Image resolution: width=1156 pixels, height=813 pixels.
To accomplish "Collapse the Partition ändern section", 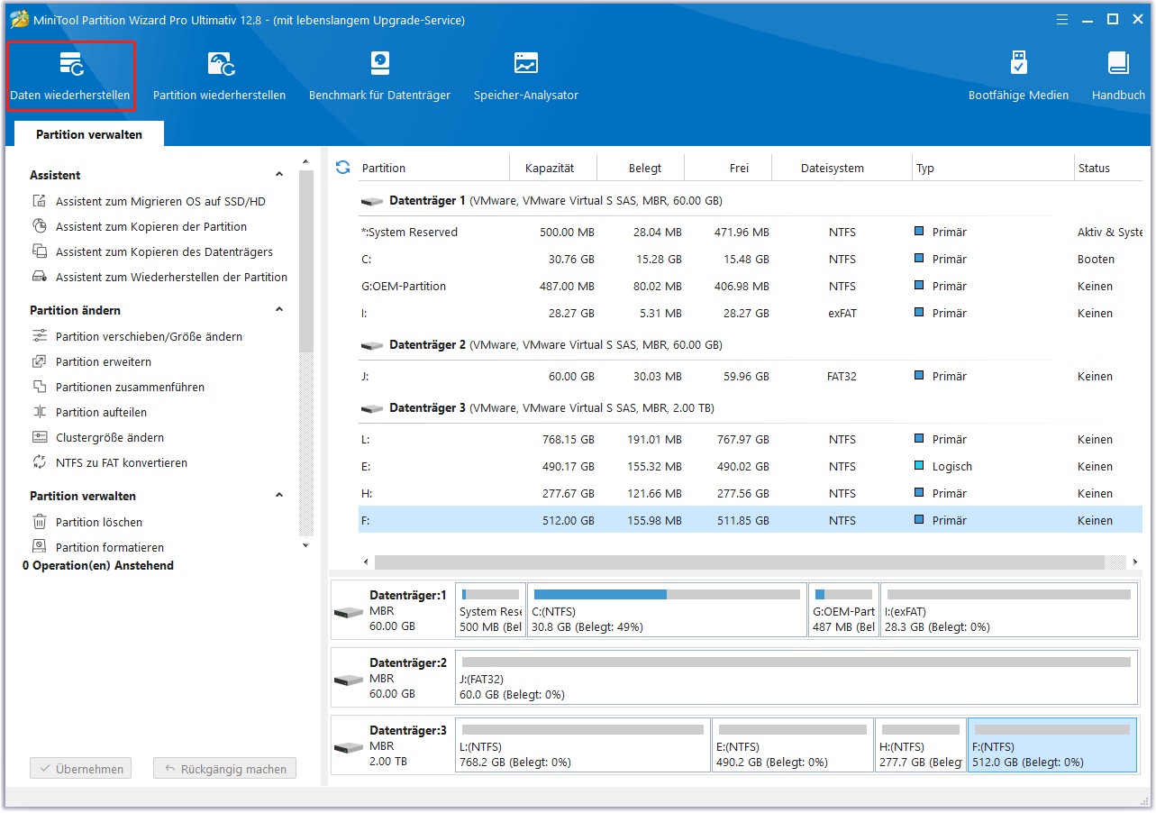I will 279,310.
